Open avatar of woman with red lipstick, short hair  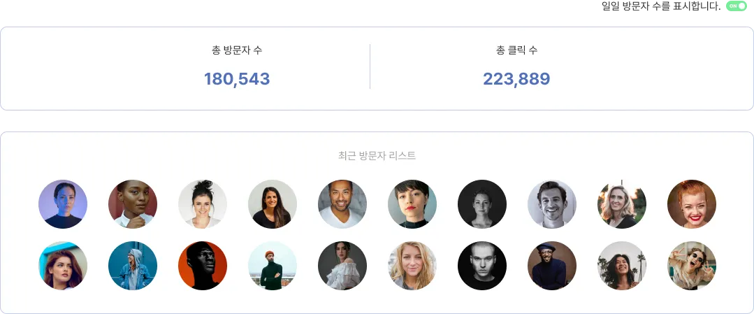pos(412,204)
